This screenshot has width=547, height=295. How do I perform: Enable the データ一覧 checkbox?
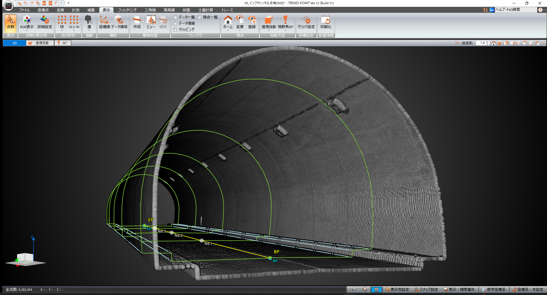pos(175,17)
